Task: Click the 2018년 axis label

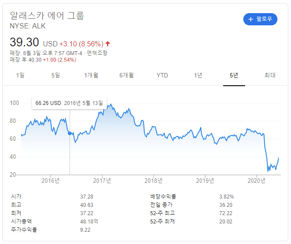Action: coord(154,181)
